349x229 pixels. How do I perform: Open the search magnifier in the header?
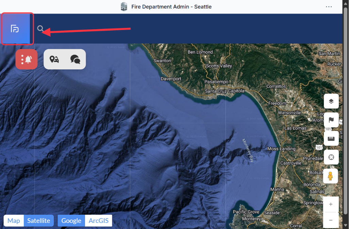pyautogui.click(x=40, y=29)
